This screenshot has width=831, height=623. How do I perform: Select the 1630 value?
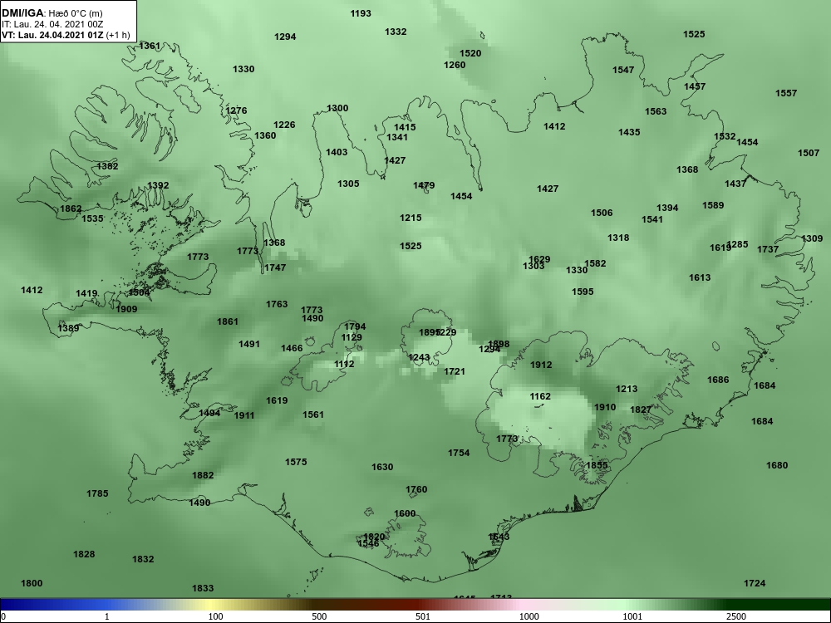click(x=382, y=467)
